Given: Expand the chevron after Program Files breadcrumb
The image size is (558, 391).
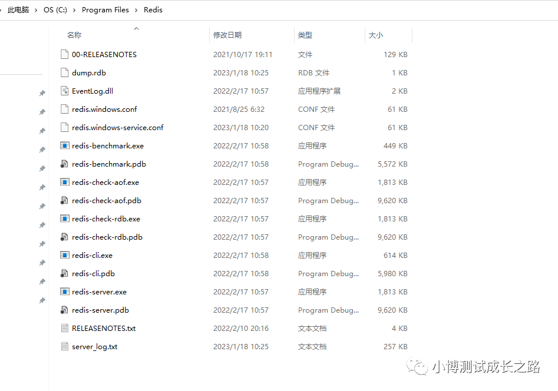Looking at the screenshot, I should (x=136, y=11).
